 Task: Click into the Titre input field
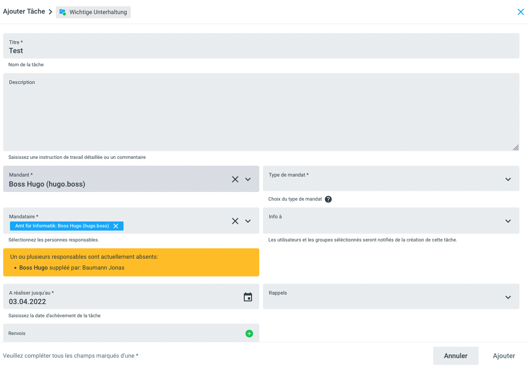click(x=261, y=50)
